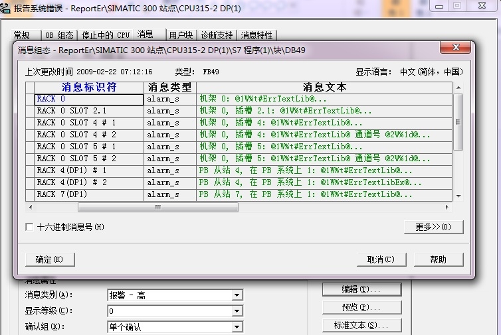Click the 更多>>(O) button
The height and width of the screenshot is (335, 501).
tap(433, 227)
